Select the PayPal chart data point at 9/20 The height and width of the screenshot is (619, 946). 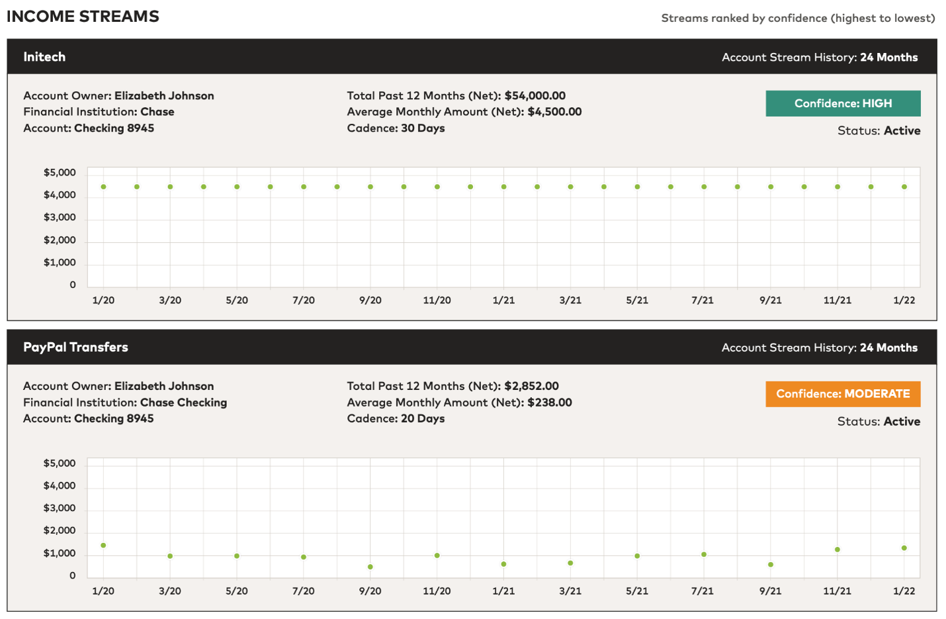tap(370, 567)
